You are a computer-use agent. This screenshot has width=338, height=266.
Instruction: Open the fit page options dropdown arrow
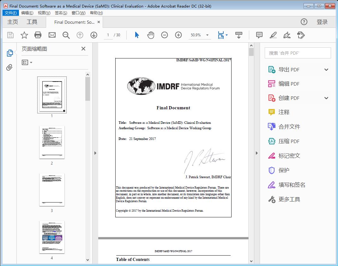pyautogui.click(x=226, y=35)
